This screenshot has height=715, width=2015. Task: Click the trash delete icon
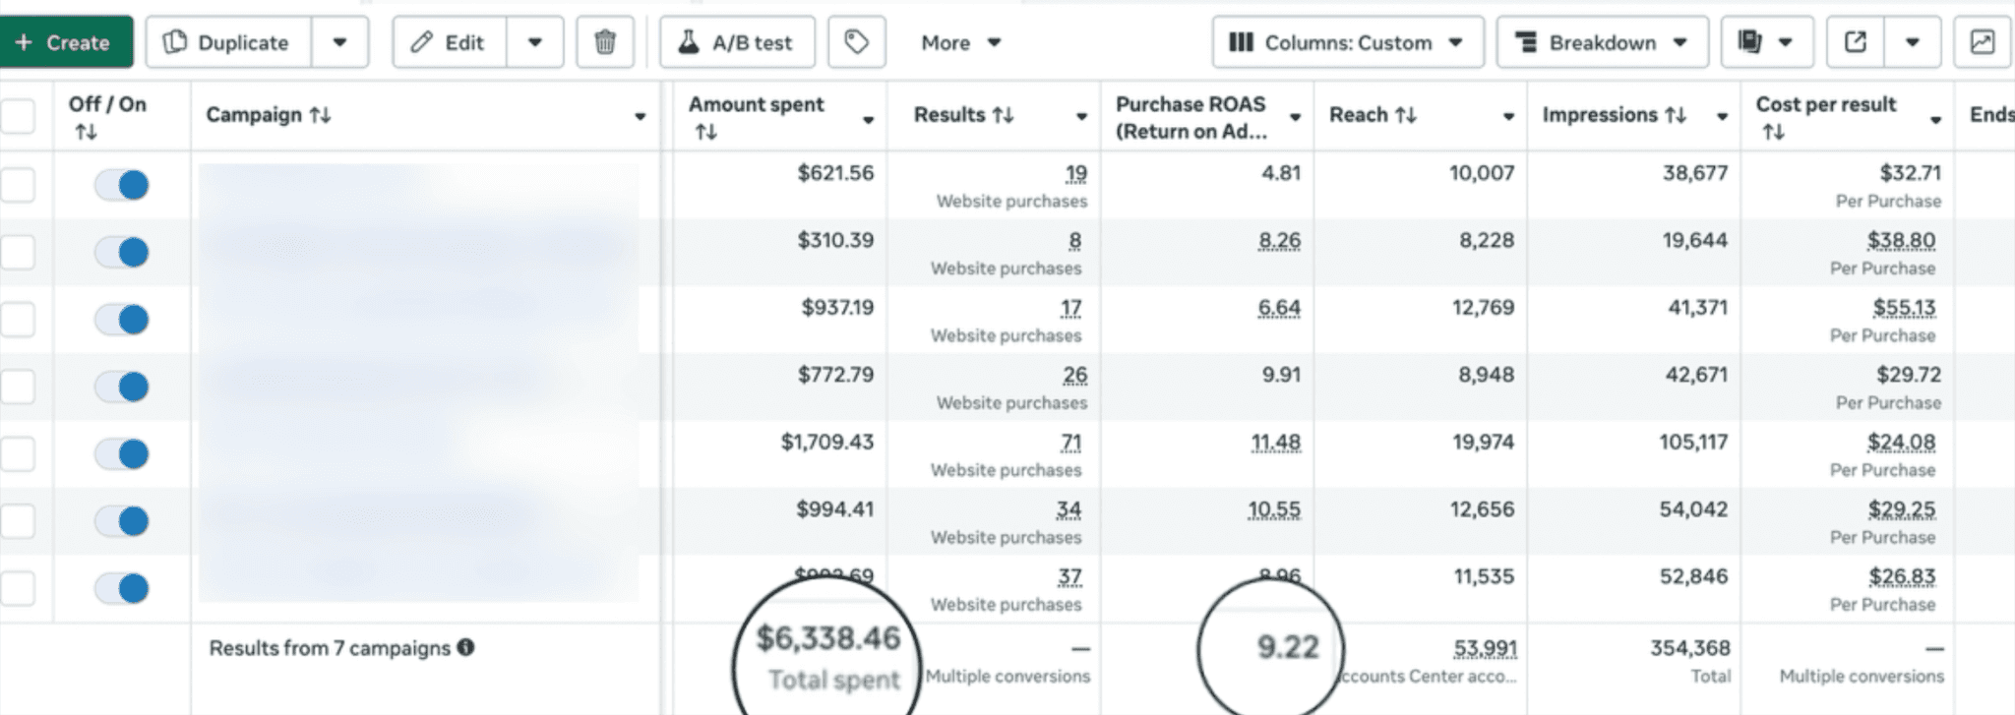coord(605,42)
